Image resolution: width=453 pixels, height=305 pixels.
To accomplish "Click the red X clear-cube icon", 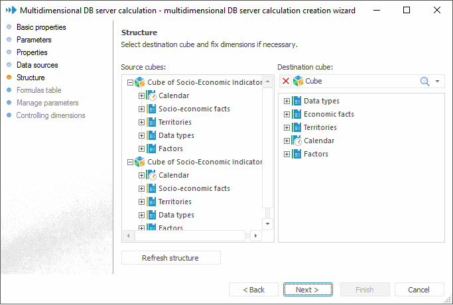I will coord(286,81).
